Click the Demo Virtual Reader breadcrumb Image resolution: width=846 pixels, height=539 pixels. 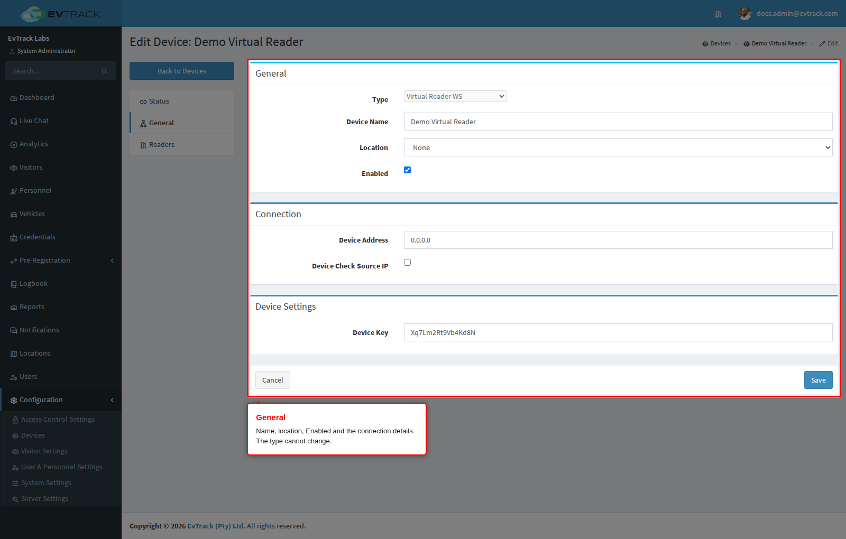775,43
